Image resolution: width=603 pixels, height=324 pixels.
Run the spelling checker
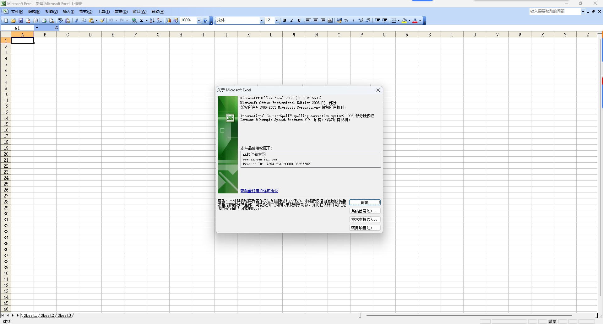click(60, 20)
